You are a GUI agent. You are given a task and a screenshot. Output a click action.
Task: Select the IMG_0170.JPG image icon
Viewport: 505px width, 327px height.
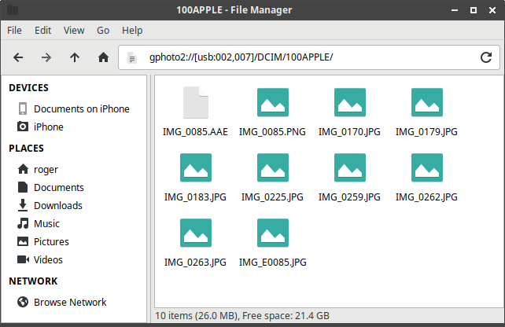click(350, 102)
